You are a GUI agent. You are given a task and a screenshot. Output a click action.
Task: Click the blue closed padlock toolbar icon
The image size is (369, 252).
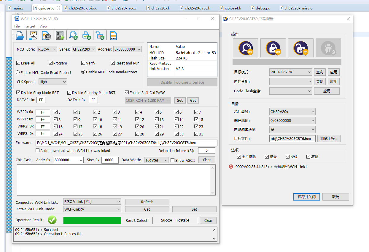tap(87, 35)
